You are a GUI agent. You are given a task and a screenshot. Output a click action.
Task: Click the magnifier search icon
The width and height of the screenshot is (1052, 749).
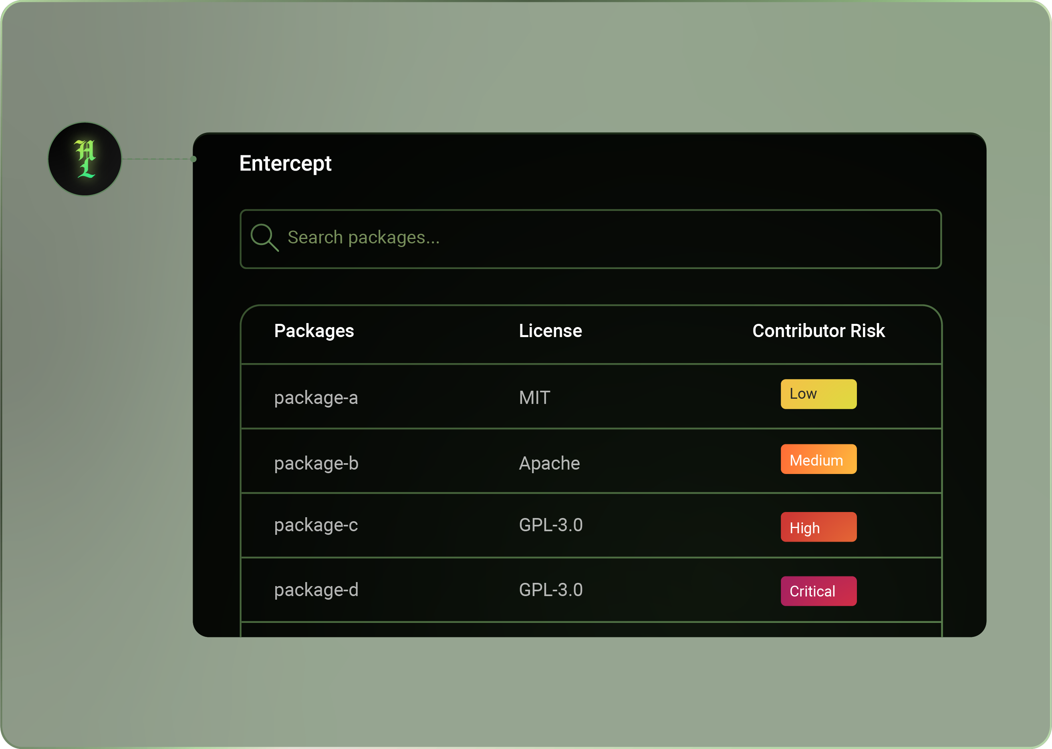264,237
